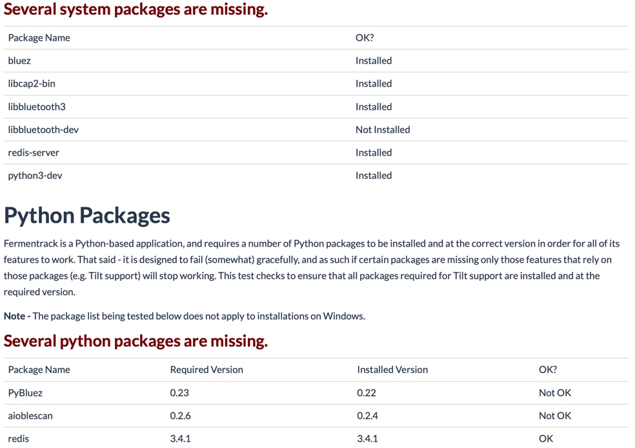Image resolution: width=635 pixels, height=448 pixels.
Task: Click the libbluetooth3 package cell
Action: click(x=37, y=107)
